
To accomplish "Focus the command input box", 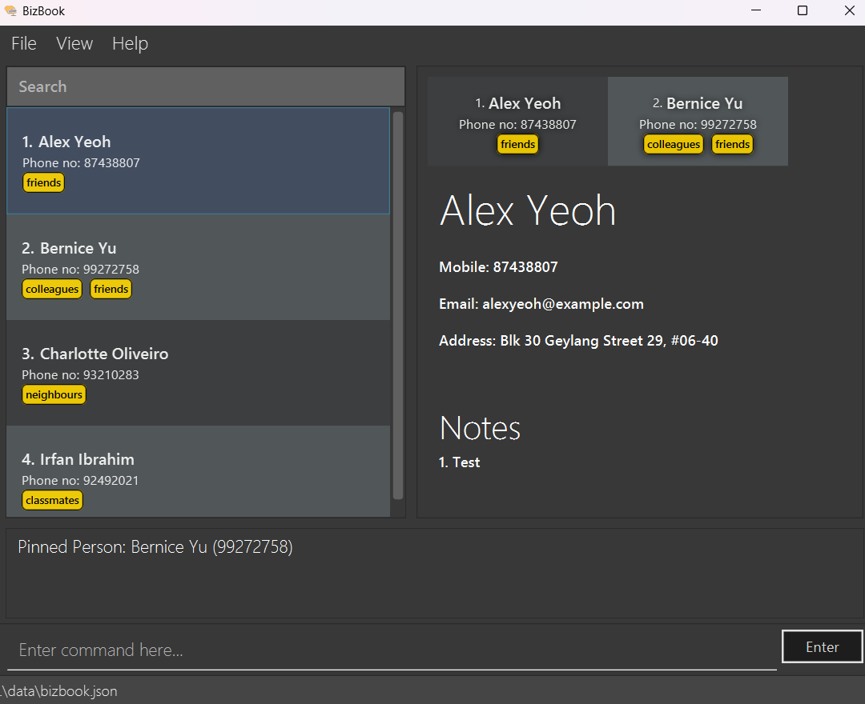I will (x=392, y=650).
